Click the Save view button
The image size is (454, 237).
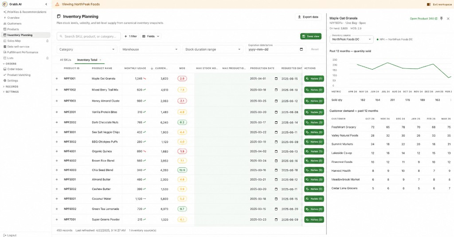[311, 36]
